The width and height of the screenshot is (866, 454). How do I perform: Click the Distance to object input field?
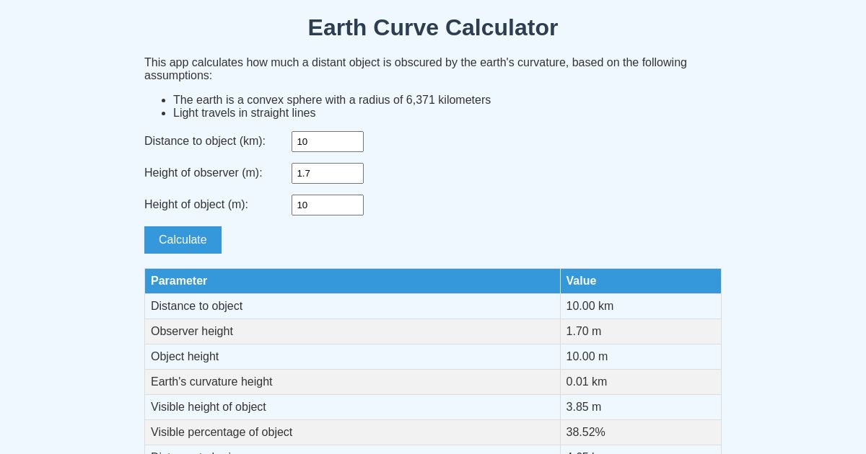click(328, 141)
